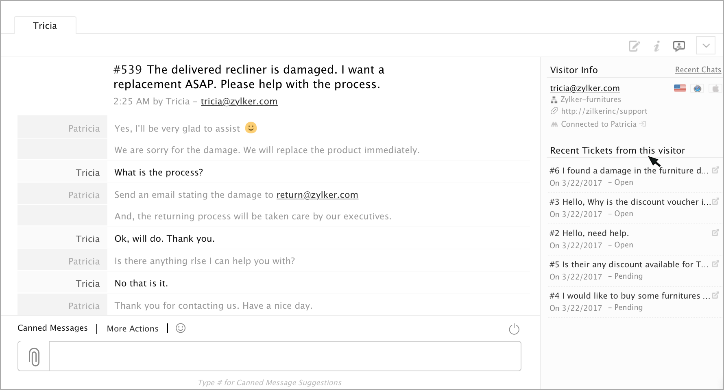Click the browser icon in Visitor Info

pyautogui.click(x=698, y=88)
